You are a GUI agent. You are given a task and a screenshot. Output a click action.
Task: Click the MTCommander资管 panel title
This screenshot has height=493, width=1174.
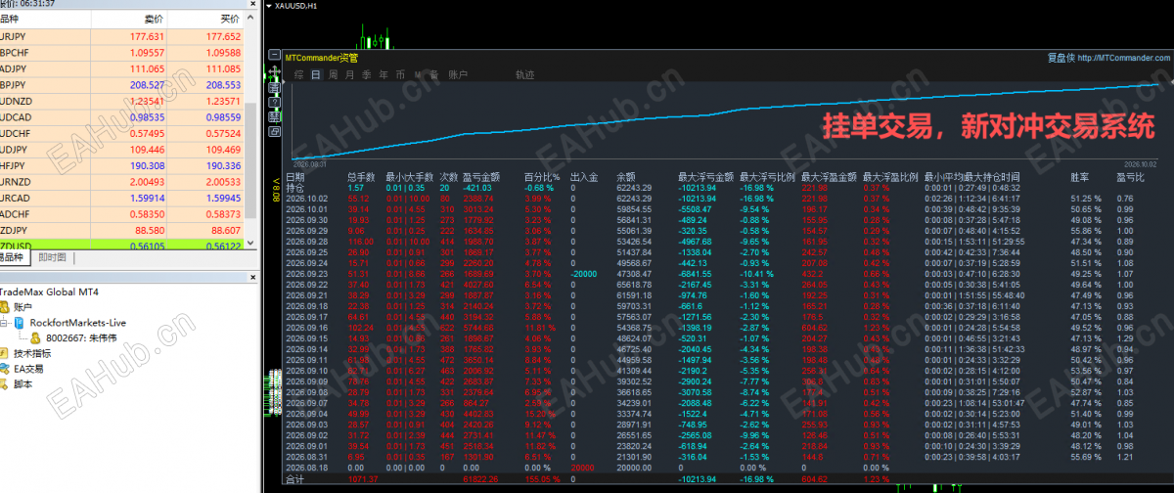point(320,58)
